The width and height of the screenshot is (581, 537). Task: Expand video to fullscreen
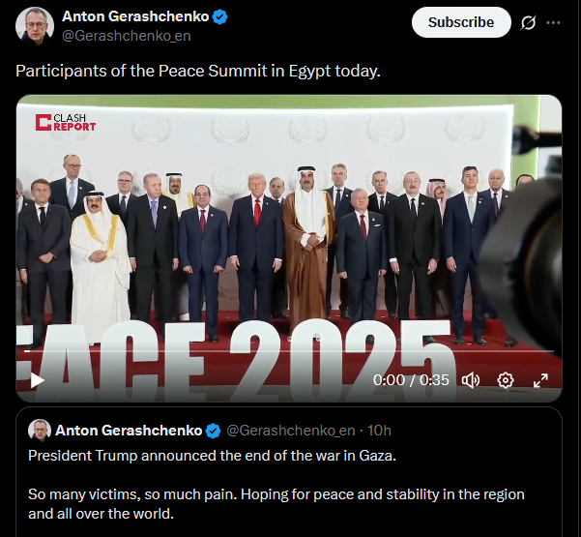point(540,380)
